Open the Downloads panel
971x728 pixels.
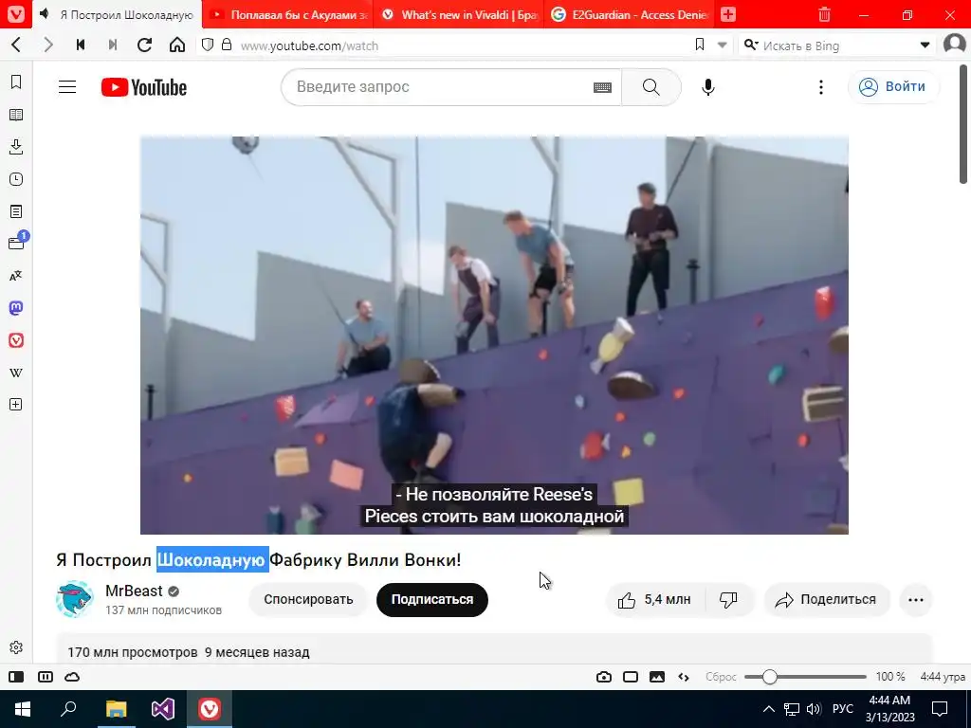[17, 147]
